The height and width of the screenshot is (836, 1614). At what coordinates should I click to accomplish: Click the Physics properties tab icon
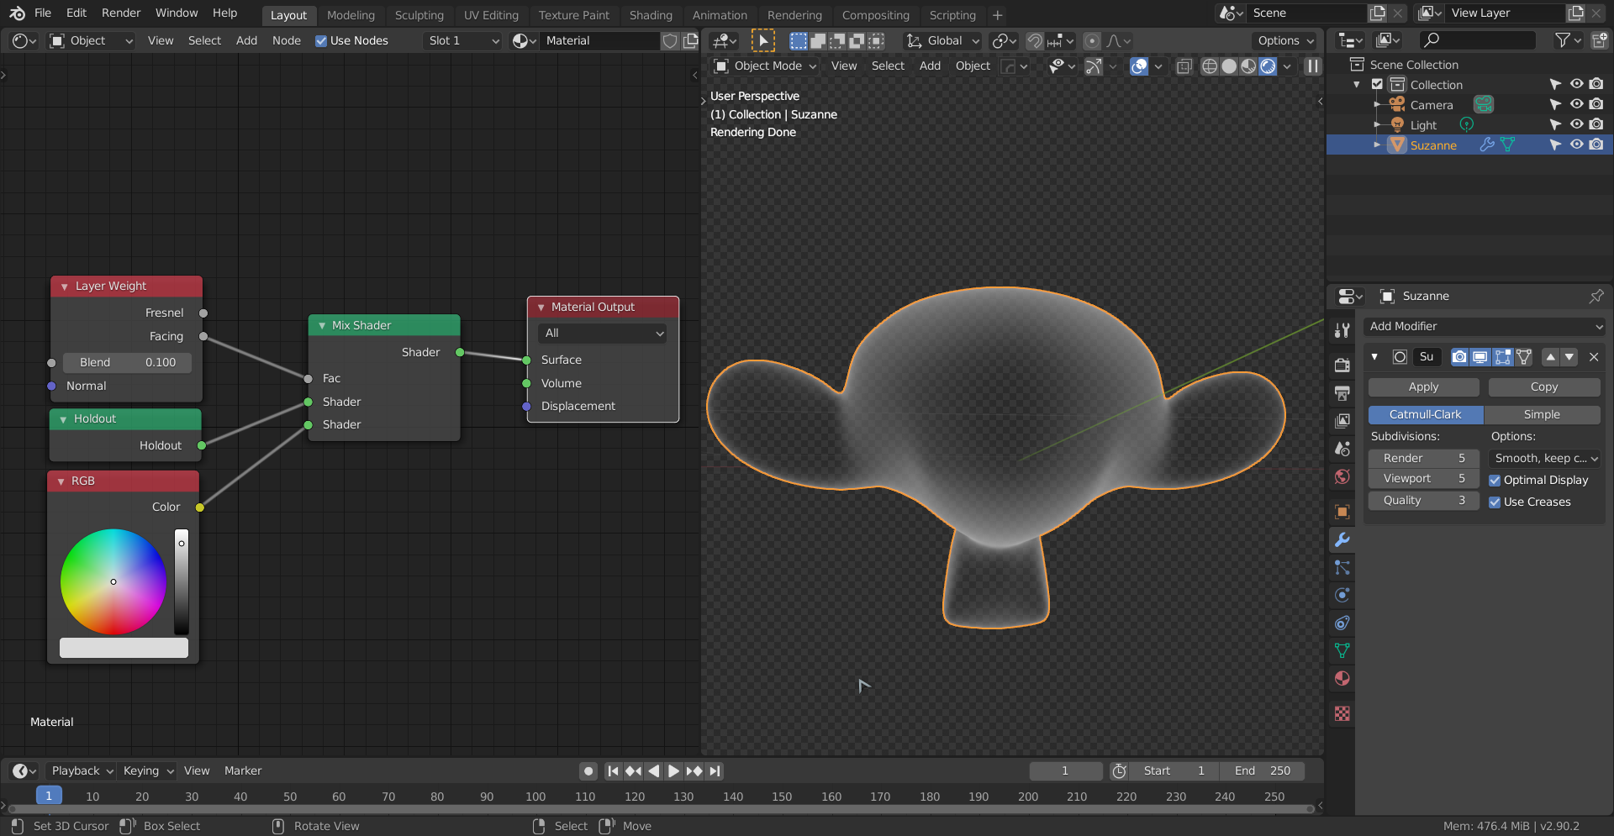1342,596
